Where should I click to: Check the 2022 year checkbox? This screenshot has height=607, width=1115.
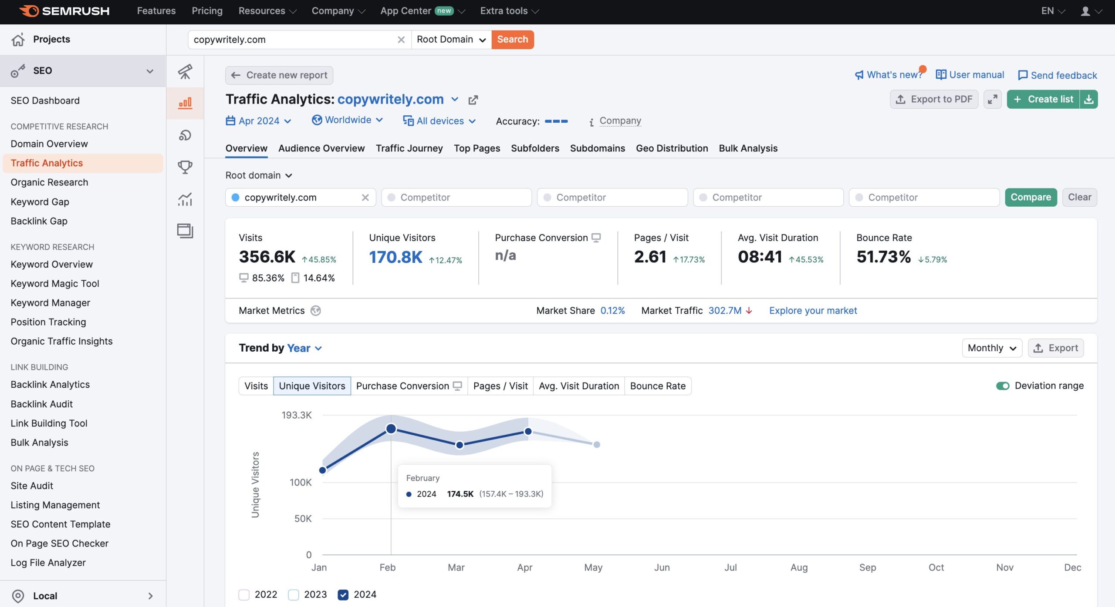[244, 594]
